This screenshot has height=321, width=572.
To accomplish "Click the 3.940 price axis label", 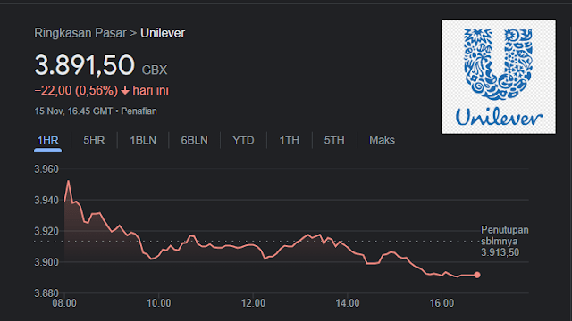I will (x=46, y=200).
